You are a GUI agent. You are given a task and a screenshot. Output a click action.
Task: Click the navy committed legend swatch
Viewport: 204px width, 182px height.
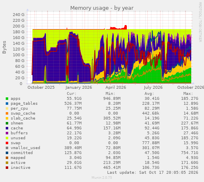(x=7, y=153)
